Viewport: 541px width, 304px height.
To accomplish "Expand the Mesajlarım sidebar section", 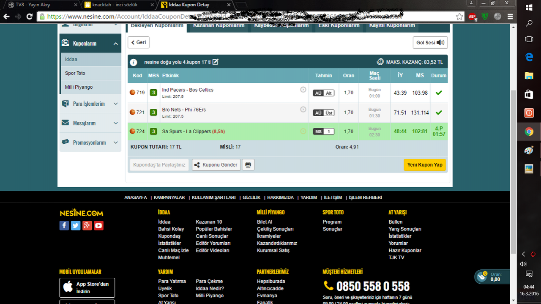I will [x=90, y=123].
